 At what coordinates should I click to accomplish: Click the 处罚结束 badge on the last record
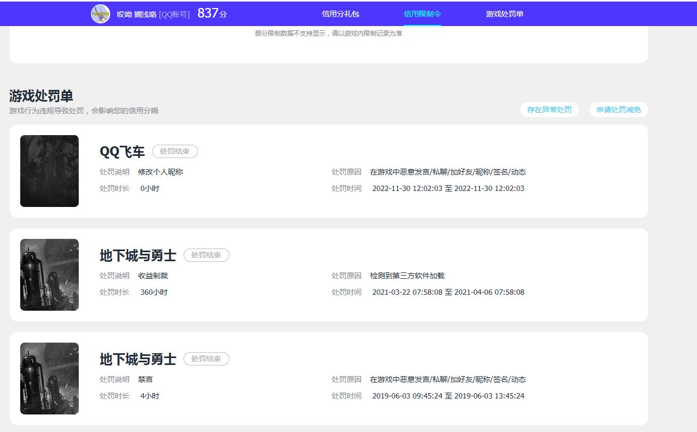tap(206, 359)
